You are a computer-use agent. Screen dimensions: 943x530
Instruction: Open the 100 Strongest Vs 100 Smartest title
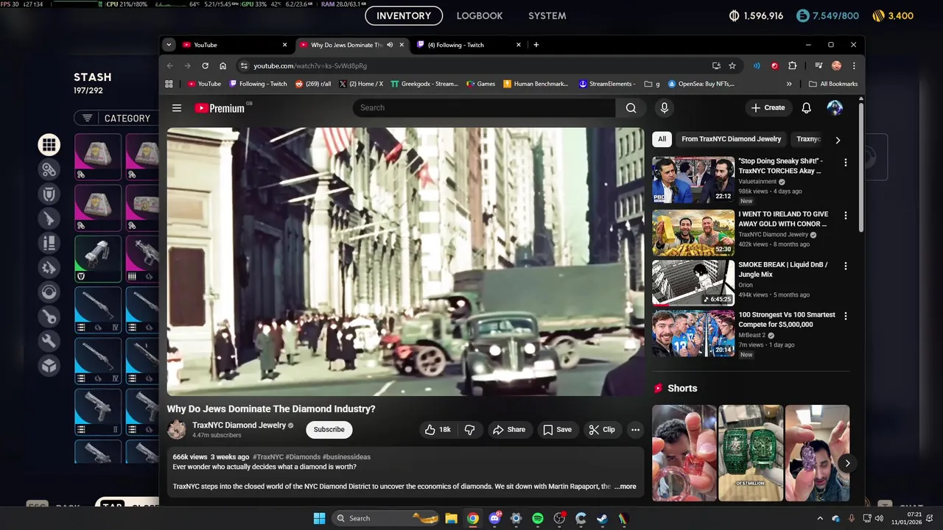pyautogui.click(x=787, y=319)
